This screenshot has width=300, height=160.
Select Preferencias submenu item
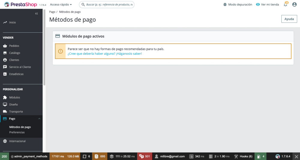pyautogui.click(x=17, y=132)
